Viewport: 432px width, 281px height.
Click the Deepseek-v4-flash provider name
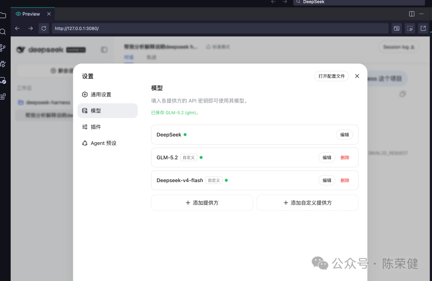(180, 181)
